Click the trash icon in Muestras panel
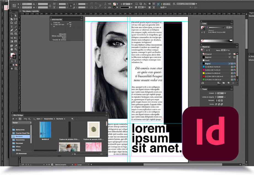 point(233,83)
